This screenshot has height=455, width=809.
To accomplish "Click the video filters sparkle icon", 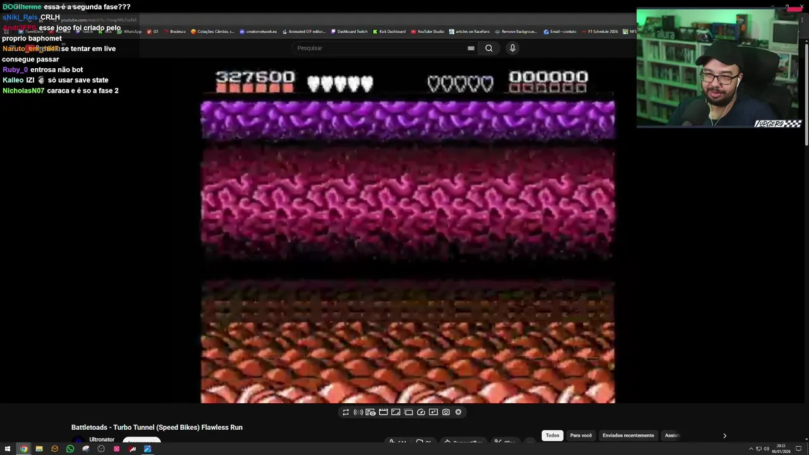I will tap(433, 412).
